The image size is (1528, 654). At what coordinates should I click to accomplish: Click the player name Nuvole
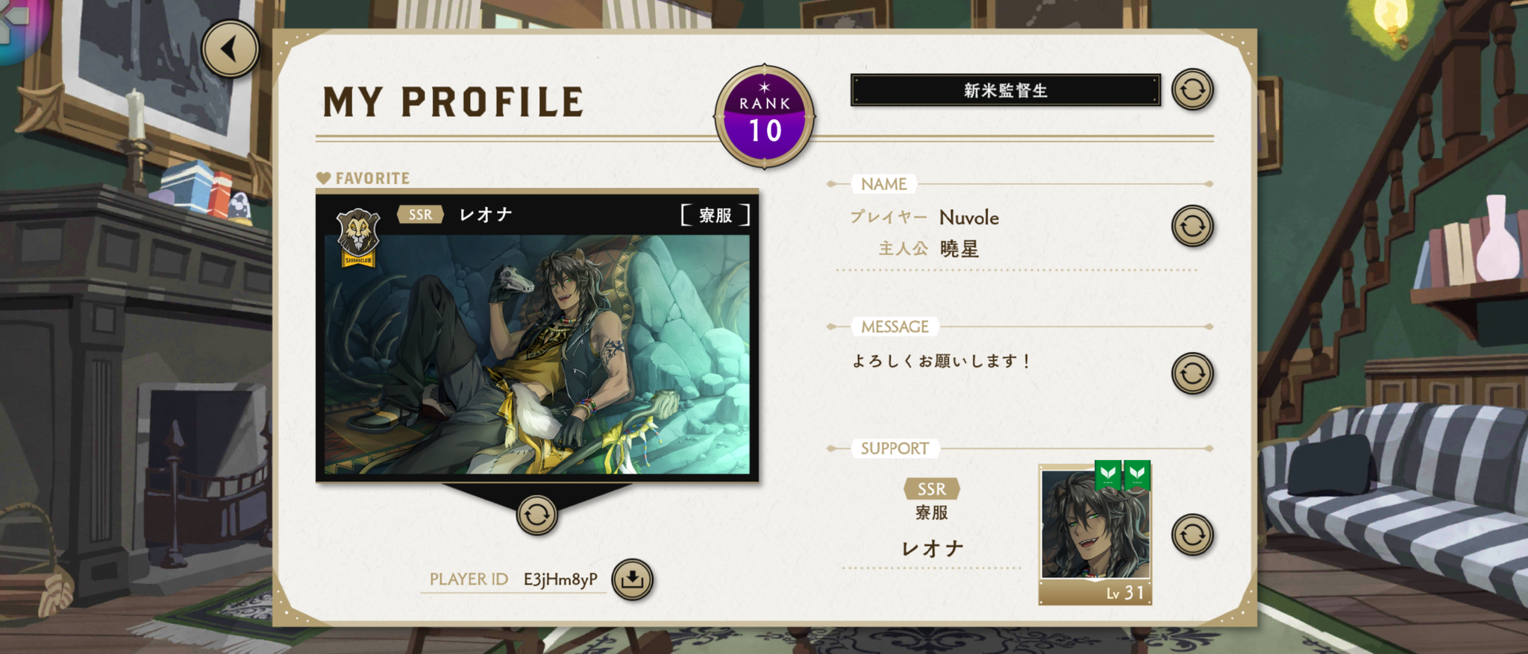tap(968, 218)
